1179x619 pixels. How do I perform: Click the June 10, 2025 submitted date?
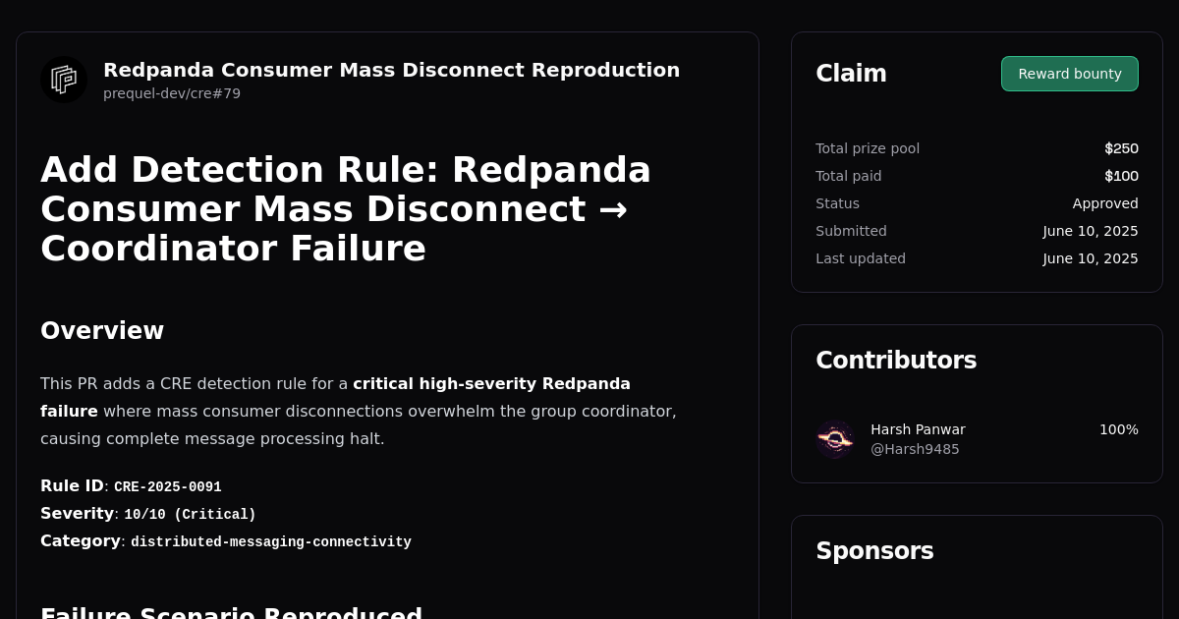tap(1091, 231)
